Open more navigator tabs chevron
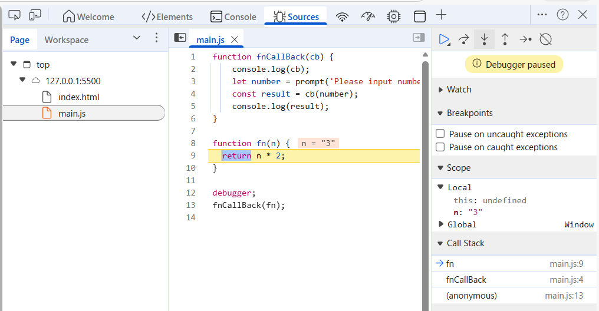This screenshot has width=599, height=311. click(x=137, y=38)
